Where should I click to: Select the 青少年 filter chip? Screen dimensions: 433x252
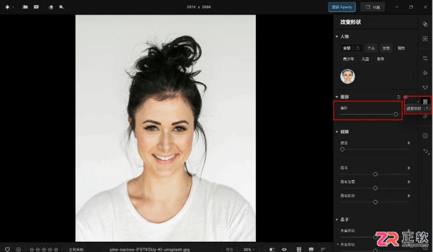tap(348, 59)
